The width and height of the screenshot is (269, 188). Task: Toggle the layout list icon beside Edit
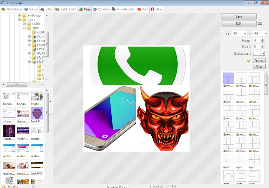260,23
